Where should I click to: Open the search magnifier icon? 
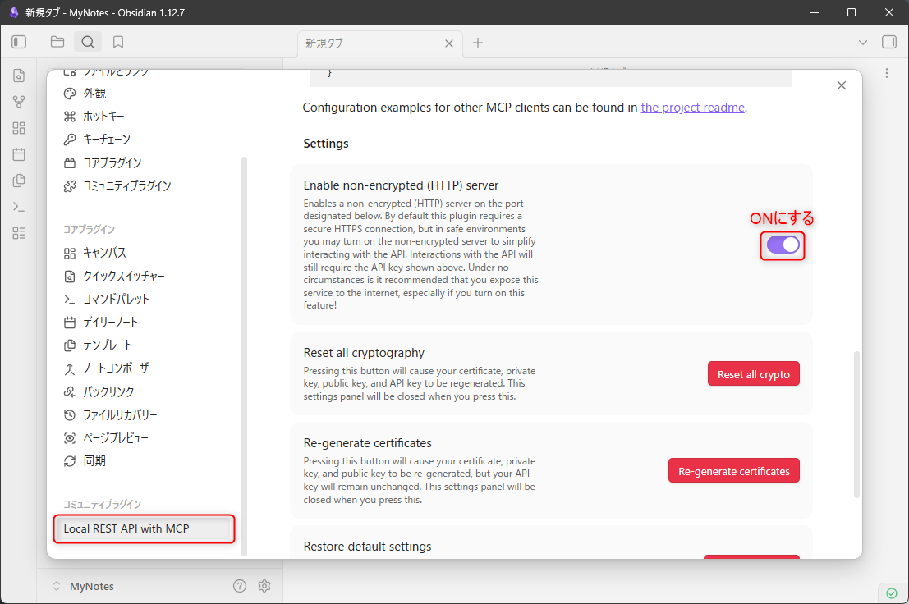(x=88, y=42)
